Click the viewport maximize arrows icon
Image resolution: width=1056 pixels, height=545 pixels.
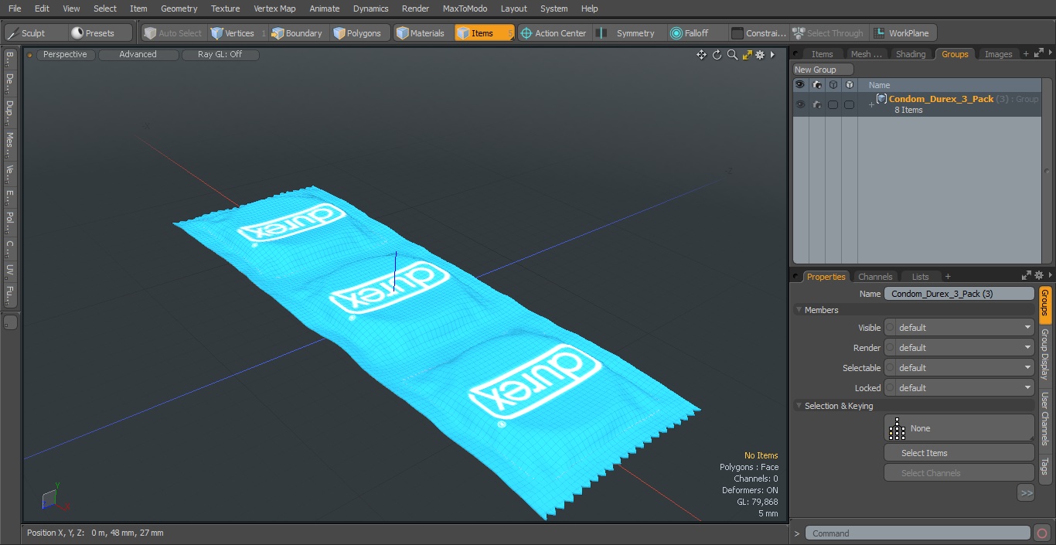coord(747,55)
